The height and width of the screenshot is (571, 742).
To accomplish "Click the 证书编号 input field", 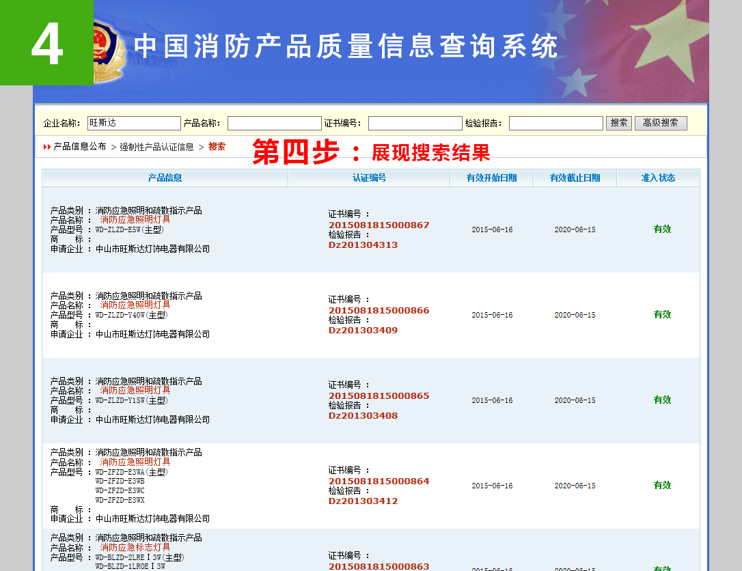I will coord(415,124).
